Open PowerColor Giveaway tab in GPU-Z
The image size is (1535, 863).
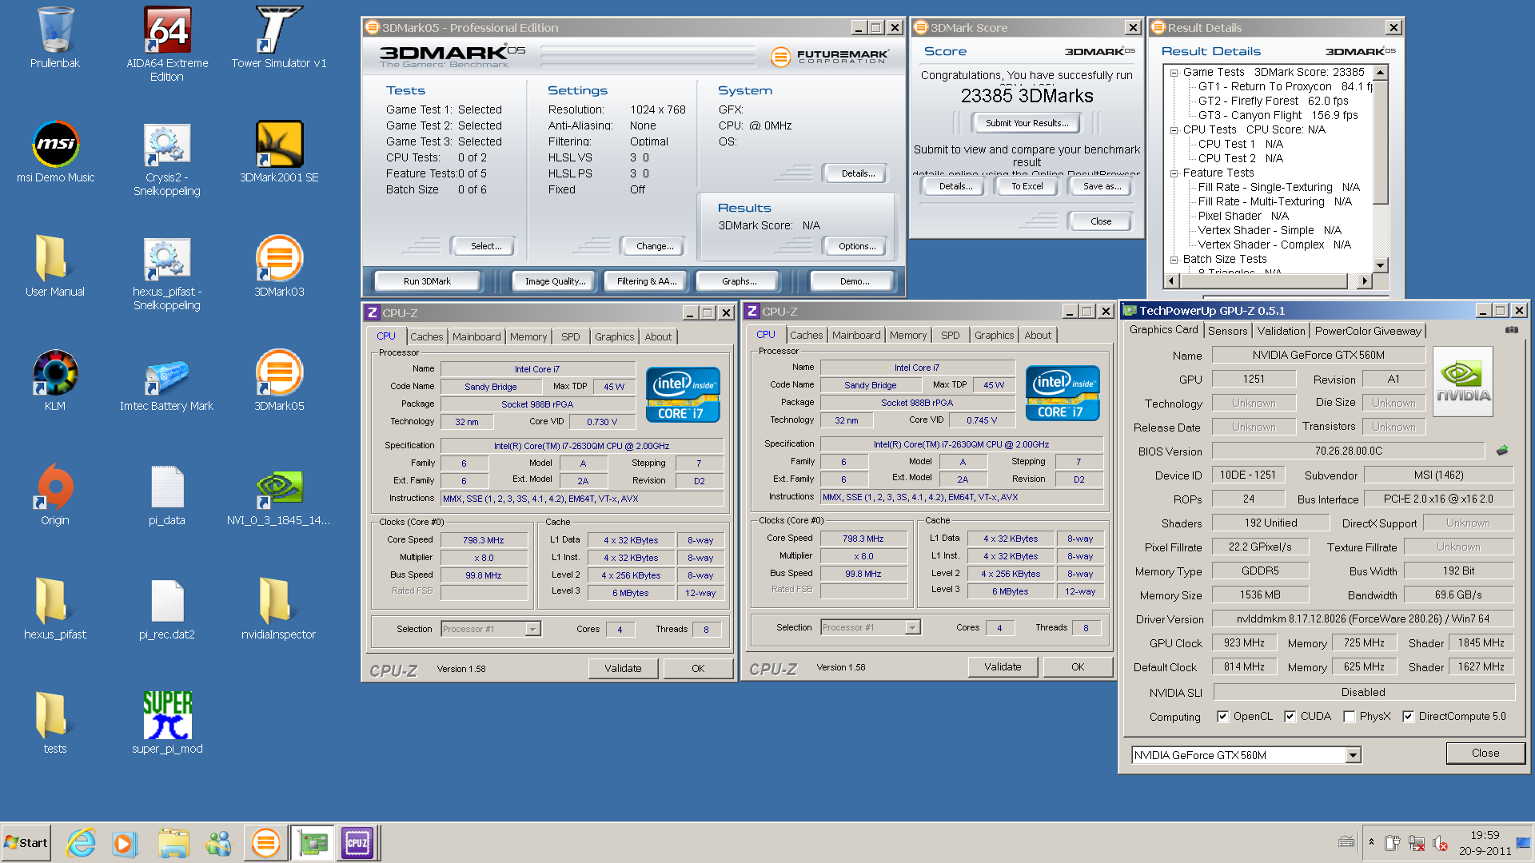click(x=1368, y=331)
